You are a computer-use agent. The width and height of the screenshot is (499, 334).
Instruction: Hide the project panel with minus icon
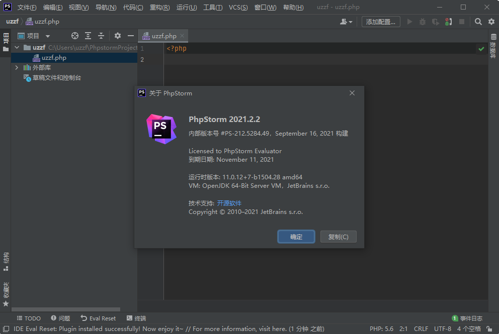point(130,36)
